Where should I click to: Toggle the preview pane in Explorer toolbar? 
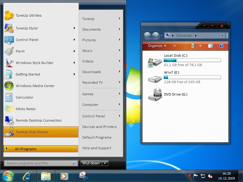point(210,46)
